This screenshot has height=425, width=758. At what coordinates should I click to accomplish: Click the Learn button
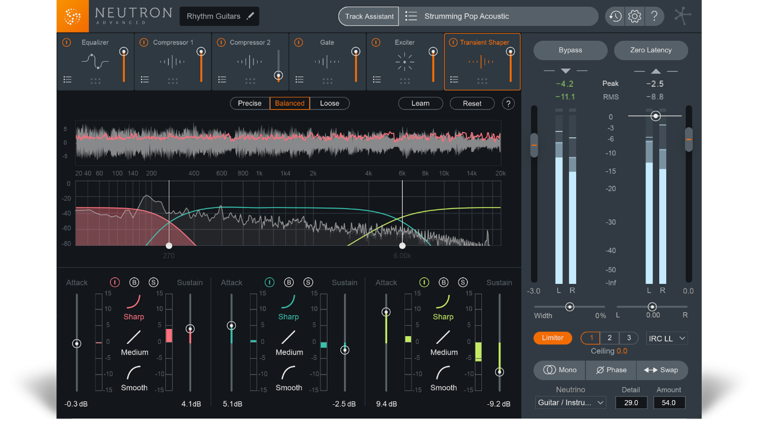420,103
